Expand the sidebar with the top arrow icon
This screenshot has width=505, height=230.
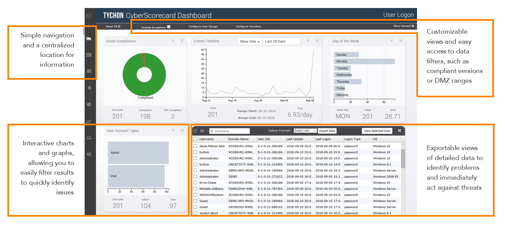pyautogui.click(x=89, y=15)
